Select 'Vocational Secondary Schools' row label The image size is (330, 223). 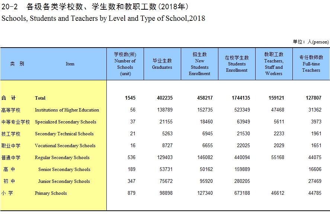pyautogui.click(x=65, y=146)
